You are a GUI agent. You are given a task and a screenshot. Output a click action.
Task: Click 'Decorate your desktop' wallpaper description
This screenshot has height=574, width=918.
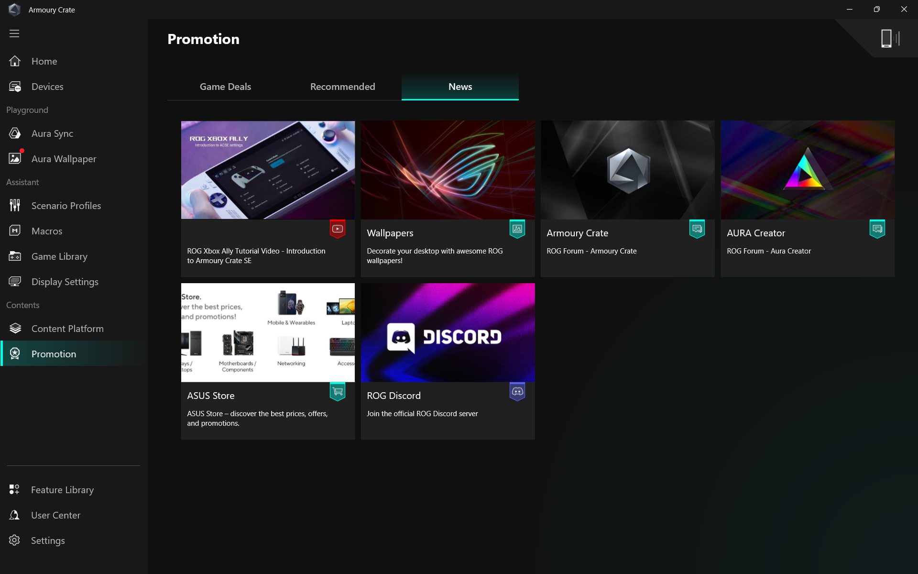pyautogui.click(x=435, y=256)
